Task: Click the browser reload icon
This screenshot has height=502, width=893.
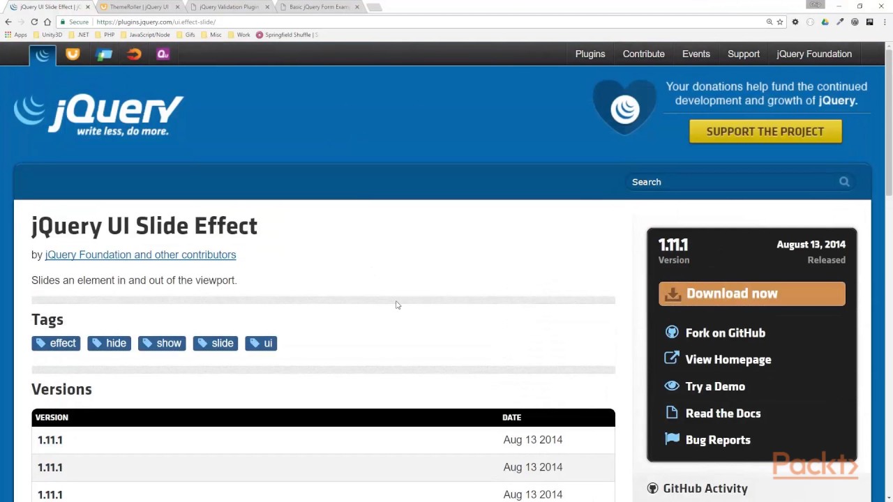Action: 34,22
